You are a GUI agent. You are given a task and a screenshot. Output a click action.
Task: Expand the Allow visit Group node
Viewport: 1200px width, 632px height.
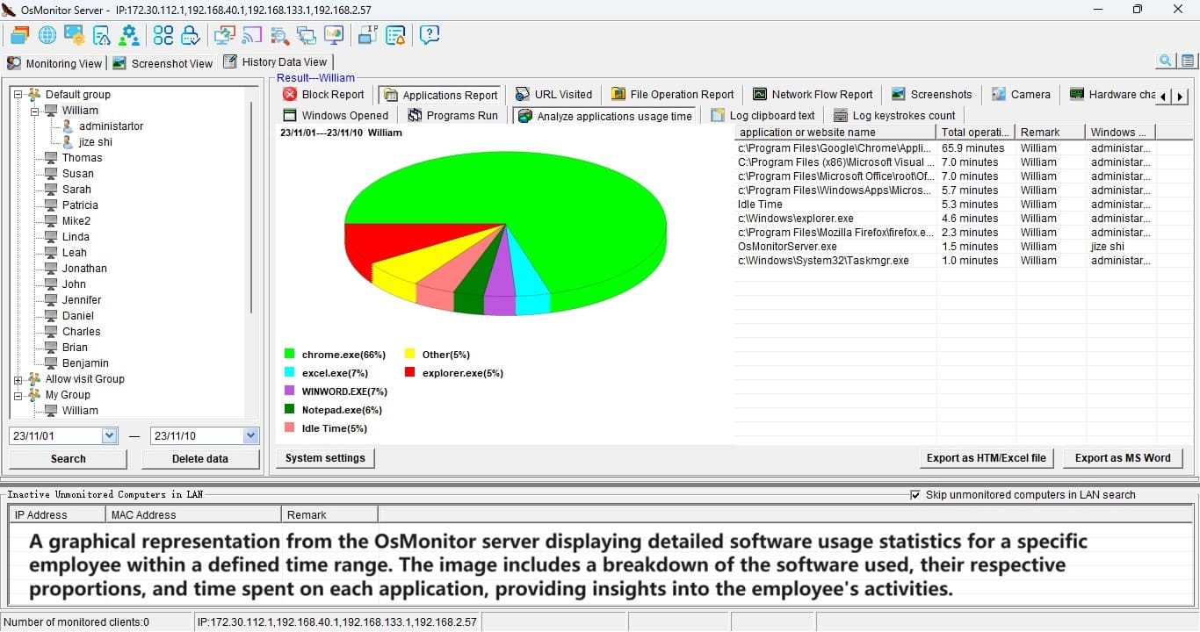(x=18, y=379)
